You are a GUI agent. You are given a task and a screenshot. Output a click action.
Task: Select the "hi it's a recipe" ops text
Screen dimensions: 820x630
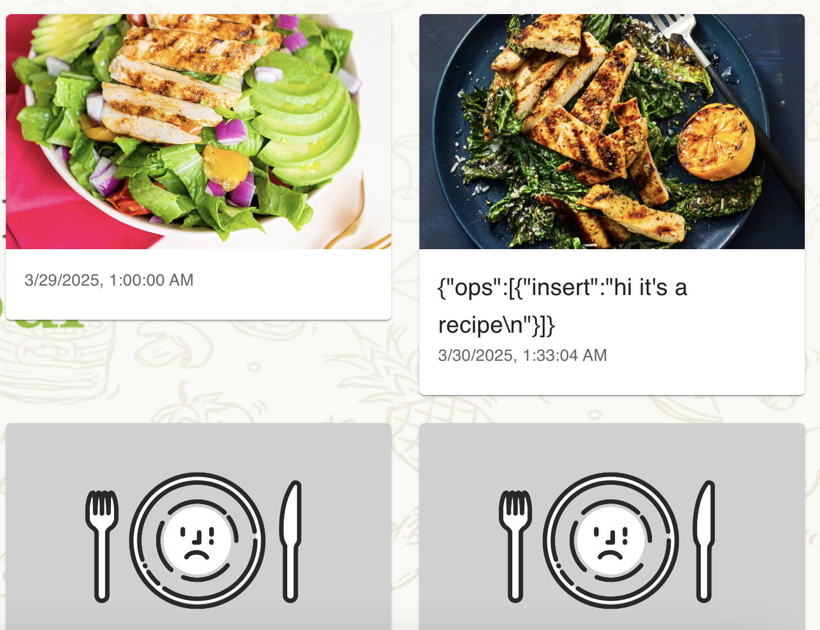[563, 306]
